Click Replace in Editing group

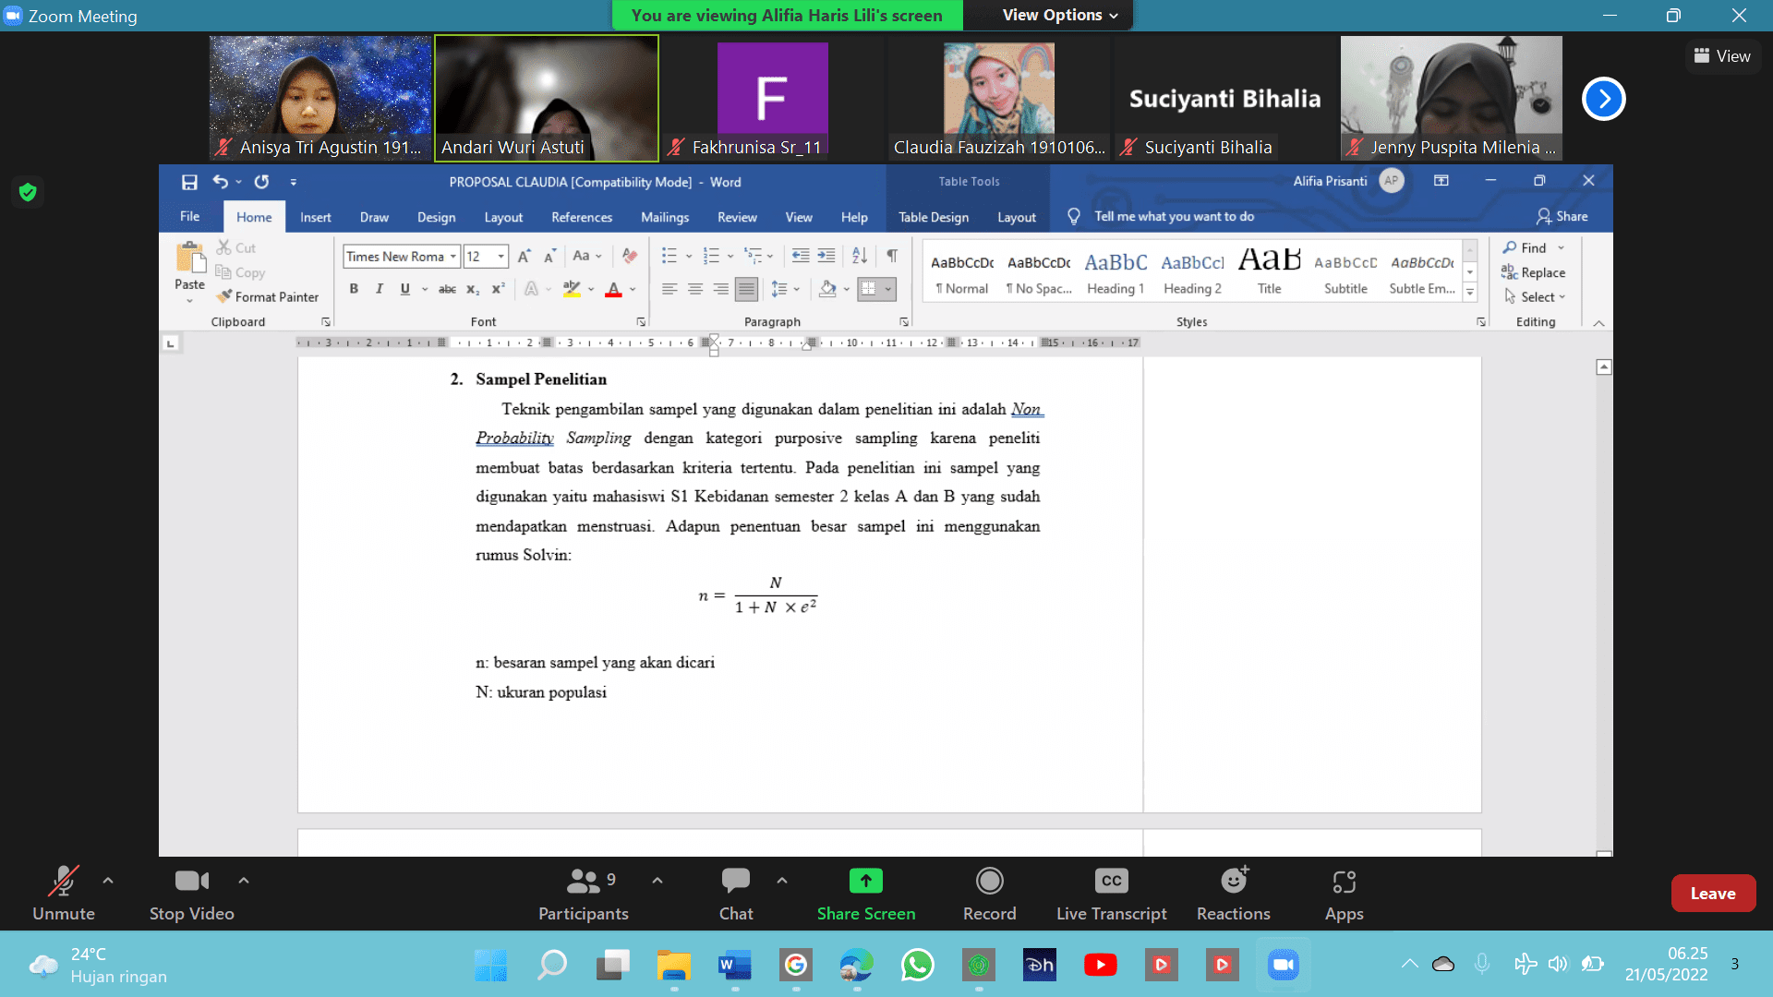(x=1533, y=272)
